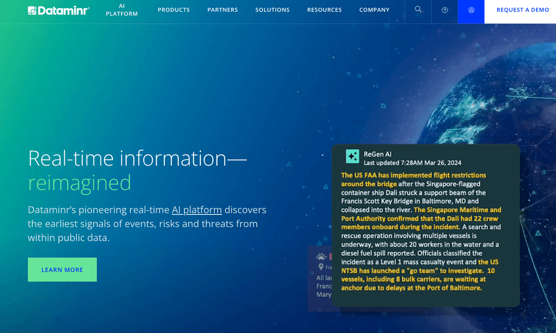Open the AI Platform menu
This screenshot has height=333, width=556.
pos(122,10)
